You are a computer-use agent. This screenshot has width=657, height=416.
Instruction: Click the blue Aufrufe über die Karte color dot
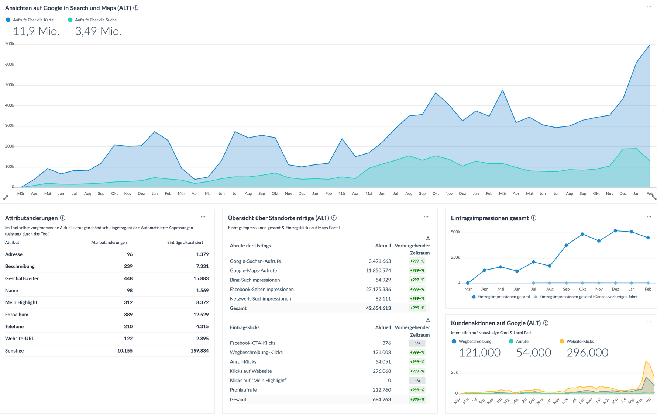point(8,20)
